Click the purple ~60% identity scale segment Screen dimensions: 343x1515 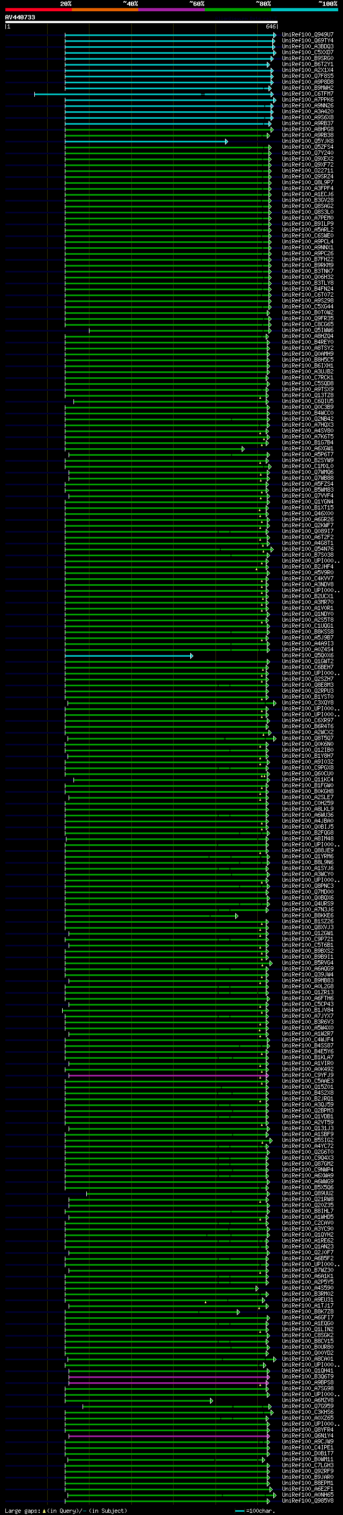coord(171,10)
